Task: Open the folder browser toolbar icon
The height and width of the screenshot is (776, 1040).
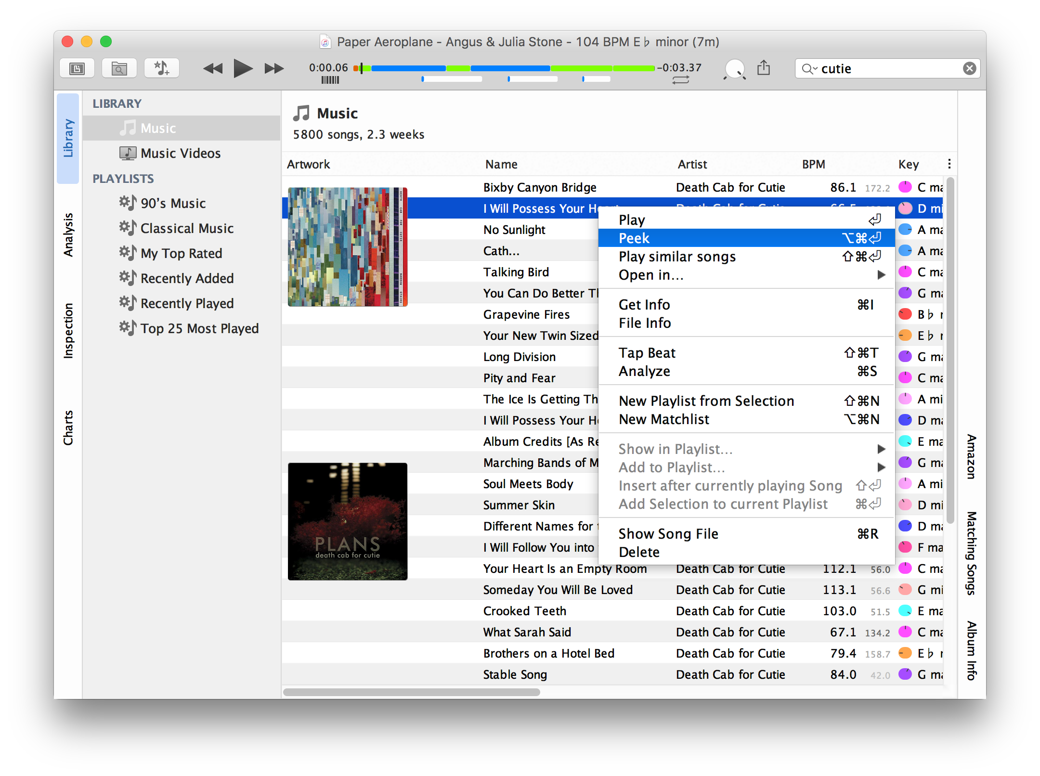Action: pyautogui.click(x=119, y=68)
